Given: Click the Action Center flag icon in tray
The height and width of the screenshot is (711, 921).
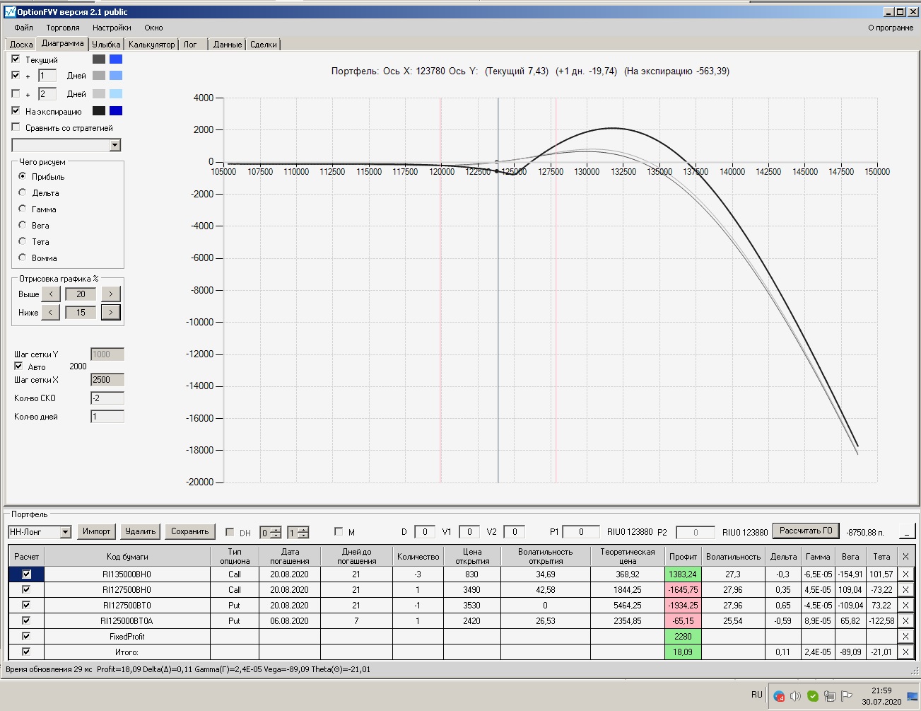Looking at the screenshot, I should 846,696.
